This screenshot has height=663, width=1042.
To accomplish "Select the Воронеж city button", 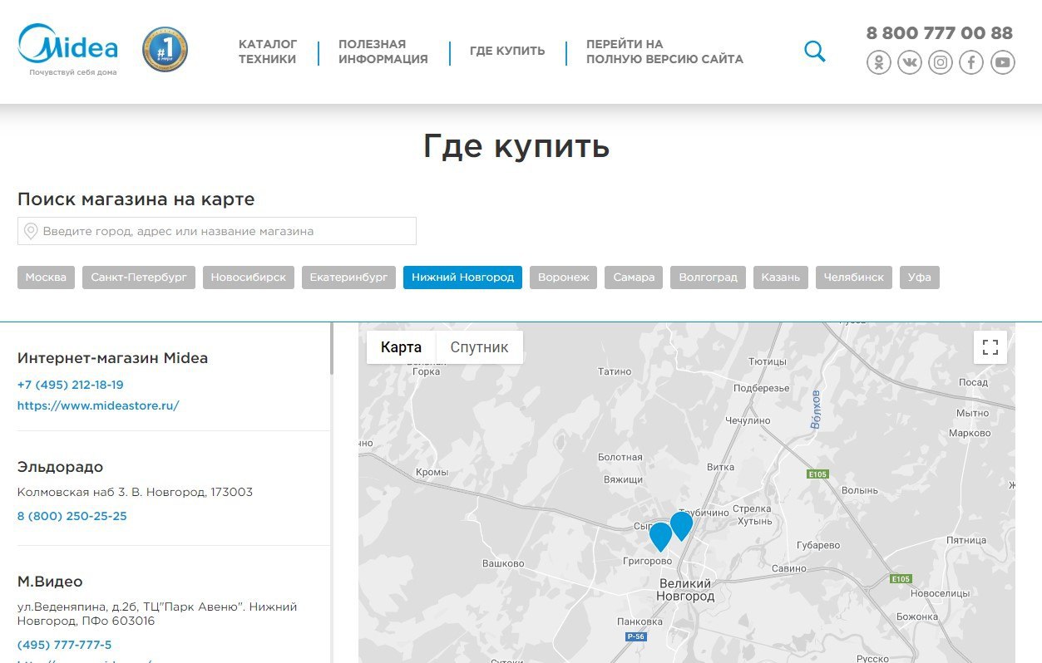I will coord(563,277).
